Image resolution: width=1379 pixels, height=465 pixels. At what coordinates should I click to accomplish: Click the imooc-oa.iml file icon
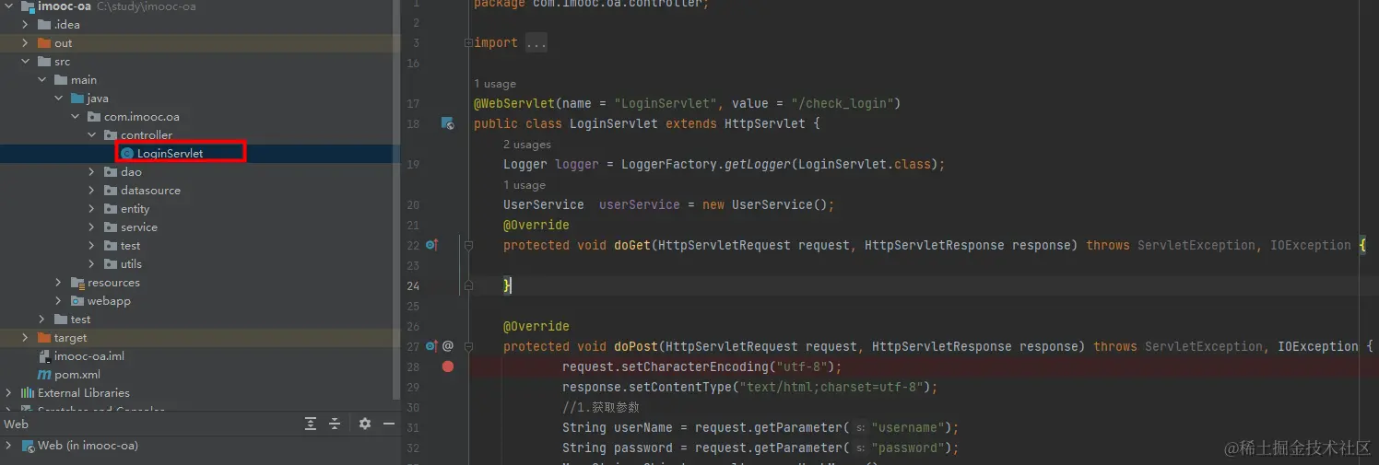(44, 356)
